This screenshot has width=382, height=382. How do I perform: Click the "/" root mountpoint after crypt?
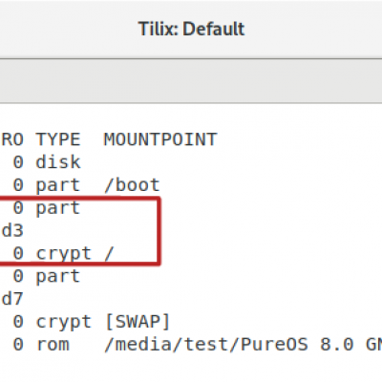[x=109, y=254]
